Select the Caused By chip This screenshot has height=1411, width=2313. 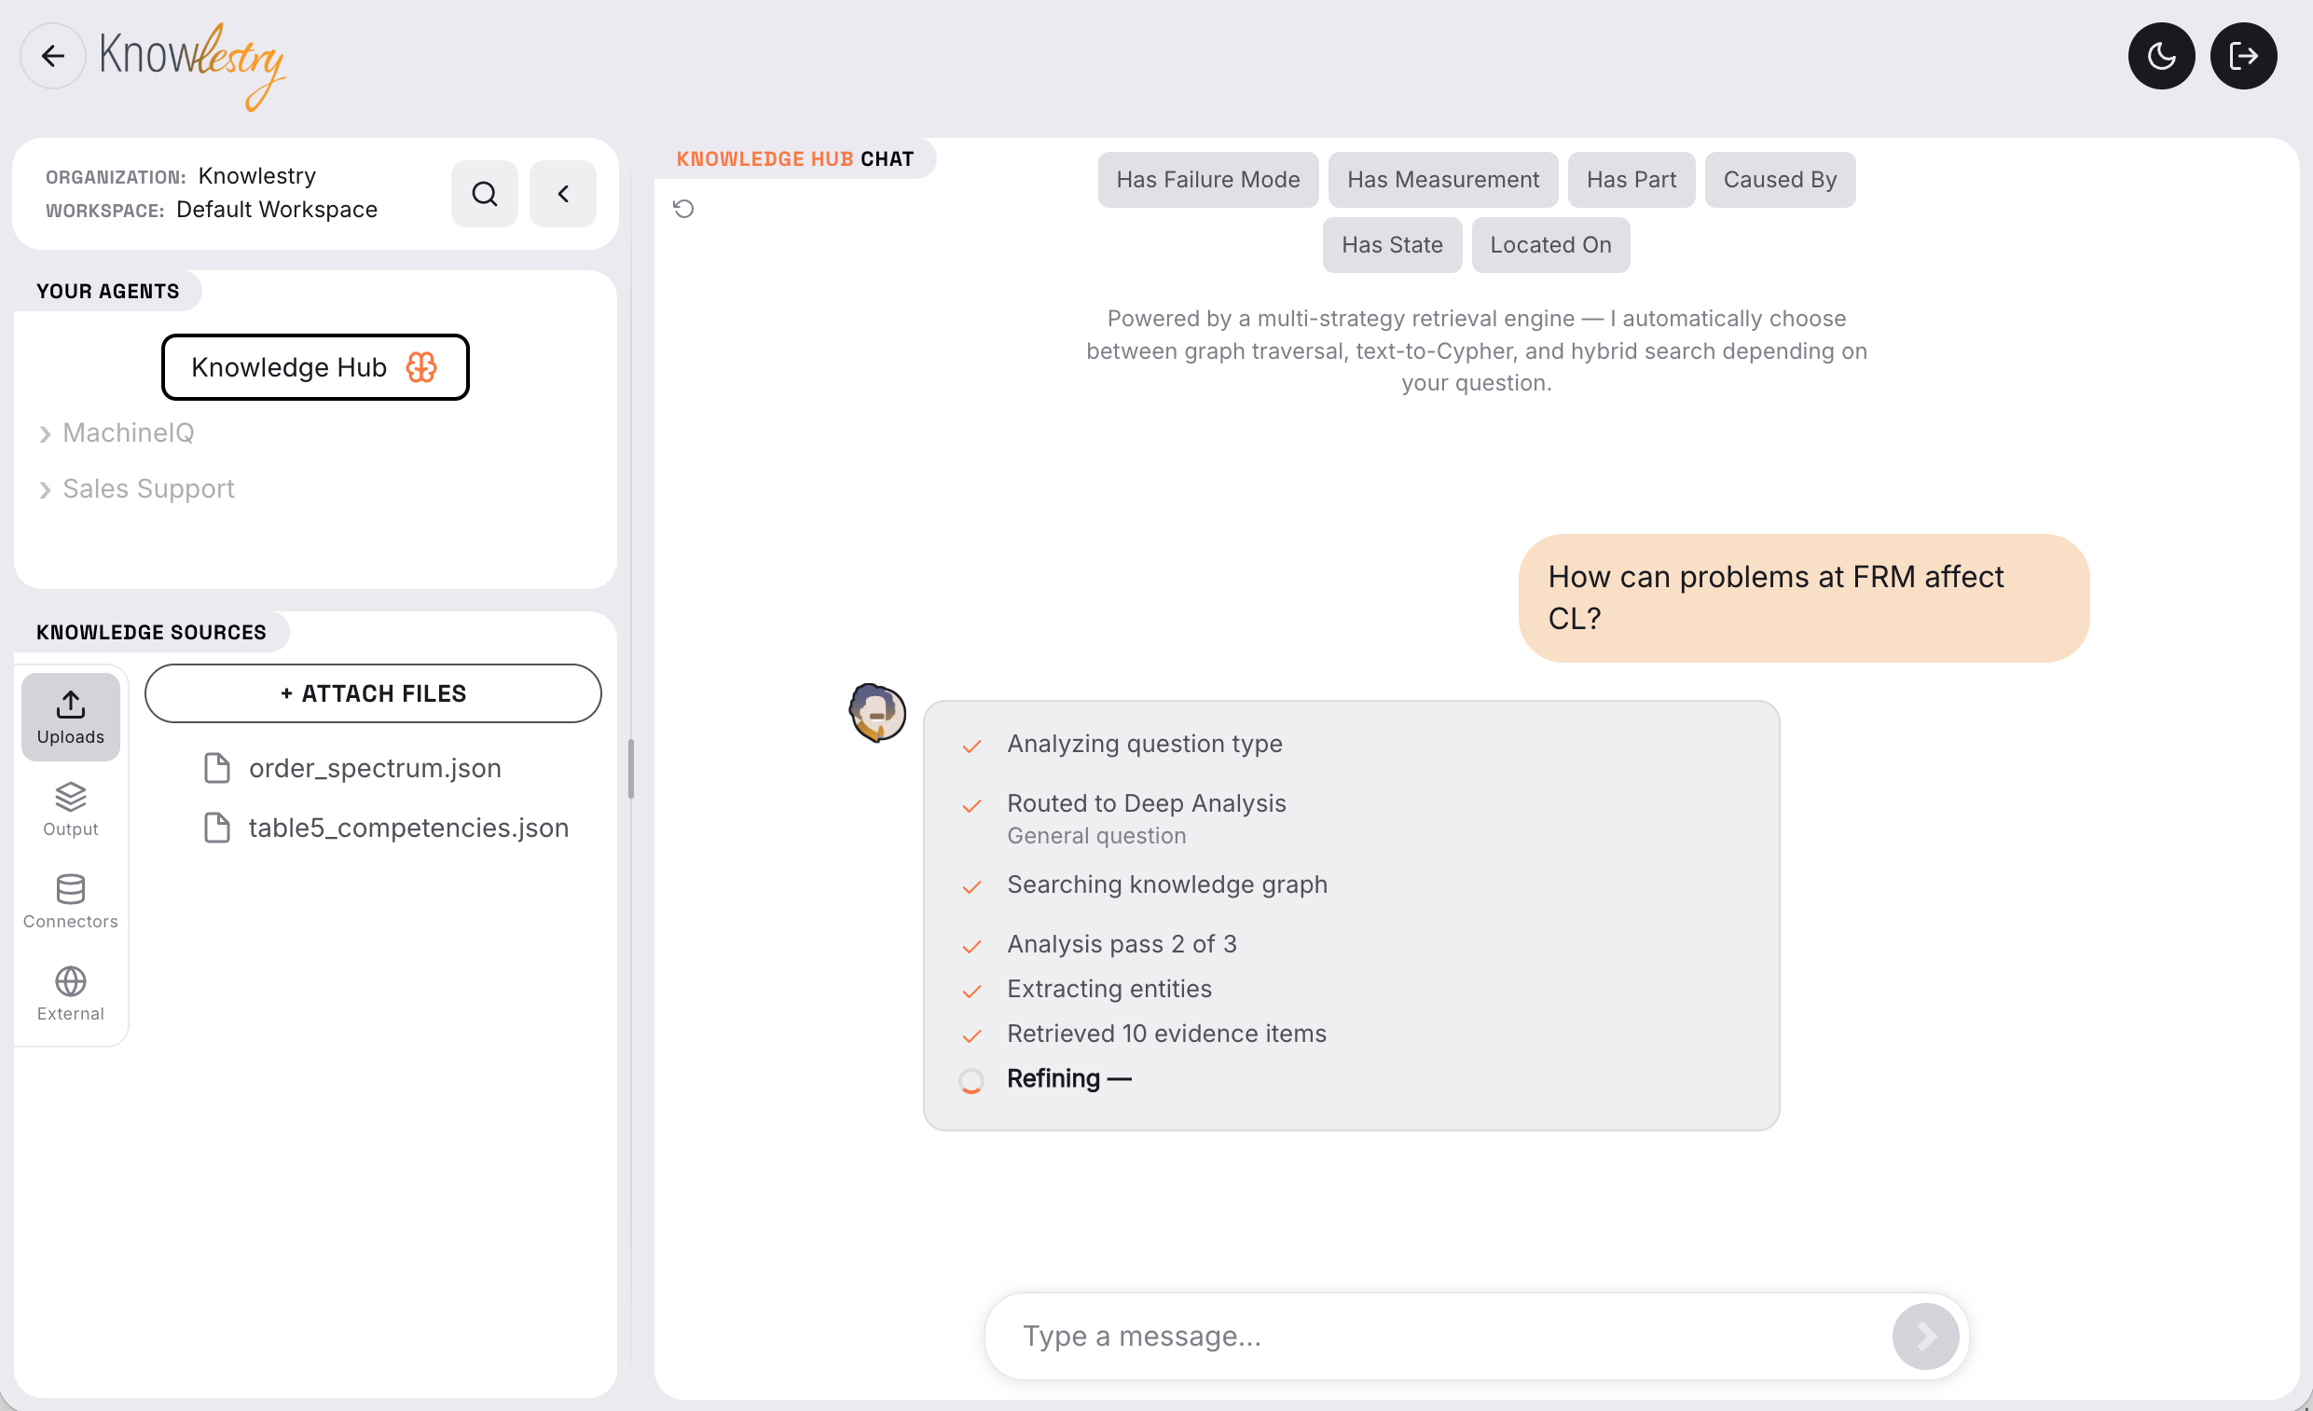point(1780,180)
